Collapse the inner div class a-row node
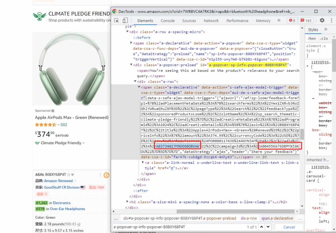This screenshot has width=336, height=233. coord(135,81)
